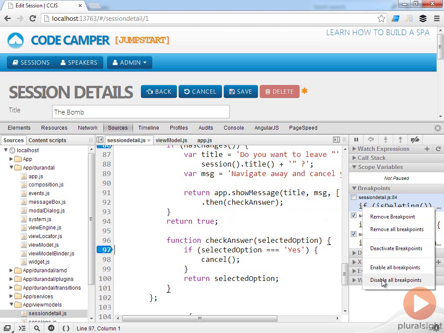Click the session Title input field
The image size is (444, 333).
141,112
